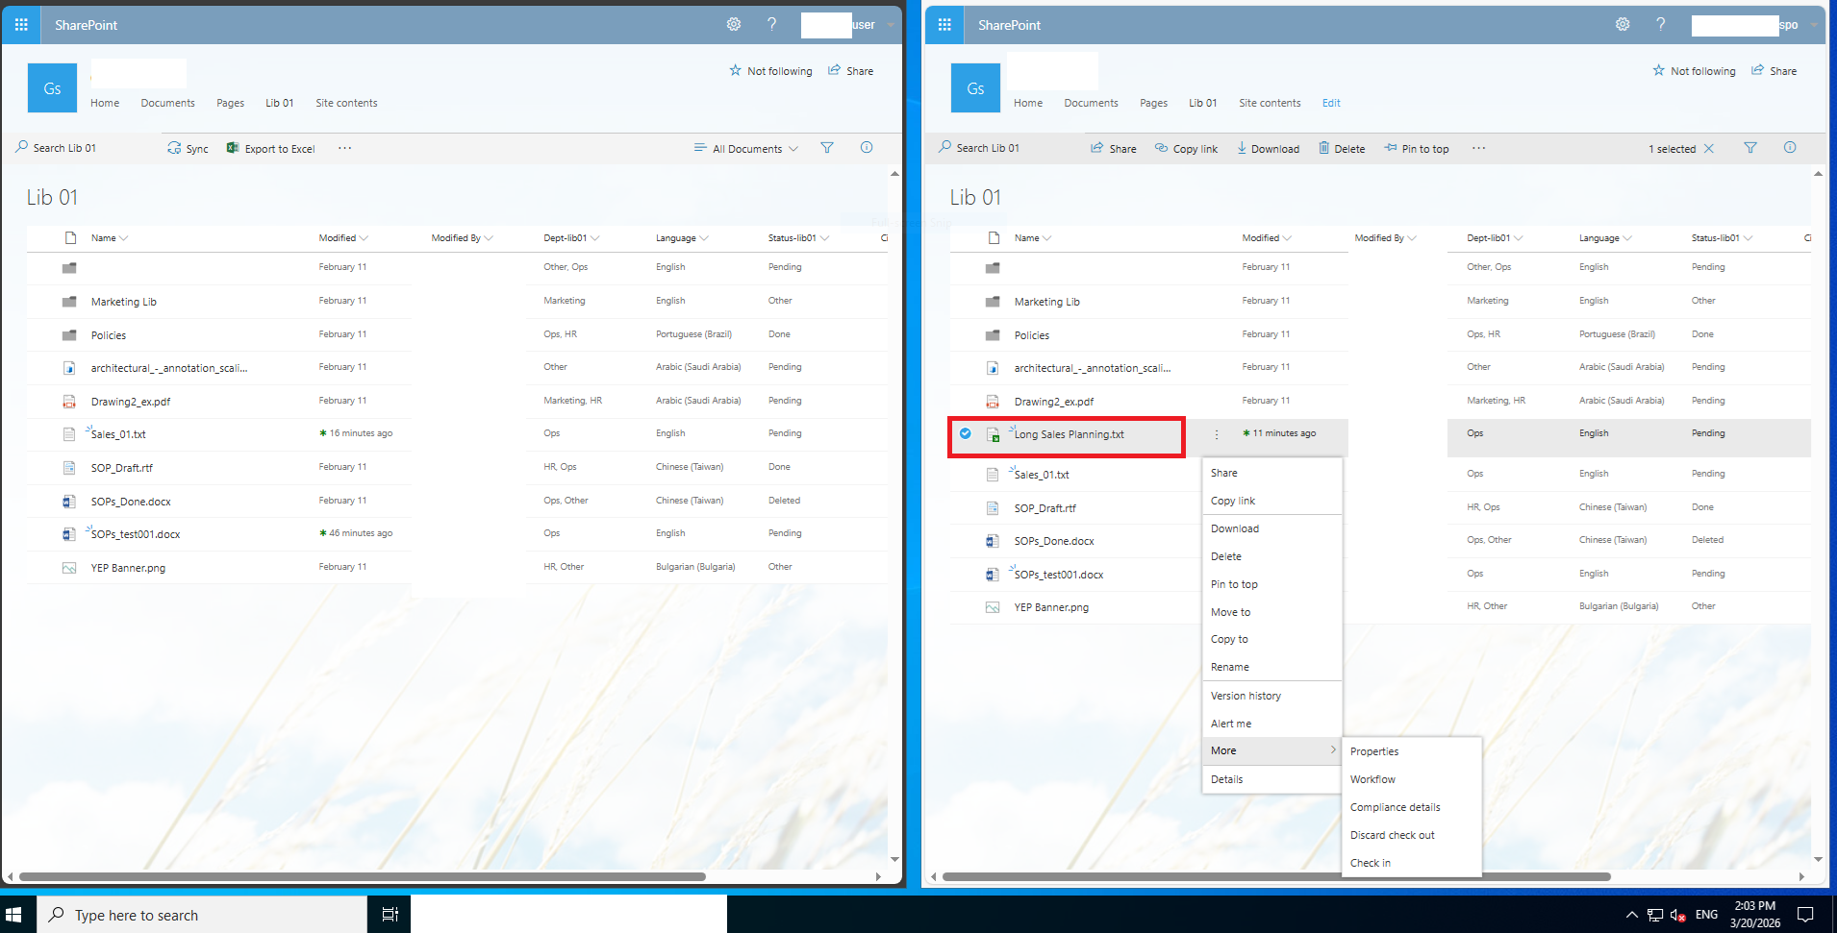Viewport: 1837px width, 933px height.
Task: Select Move to in the context menu
Action: point(1271,612)
